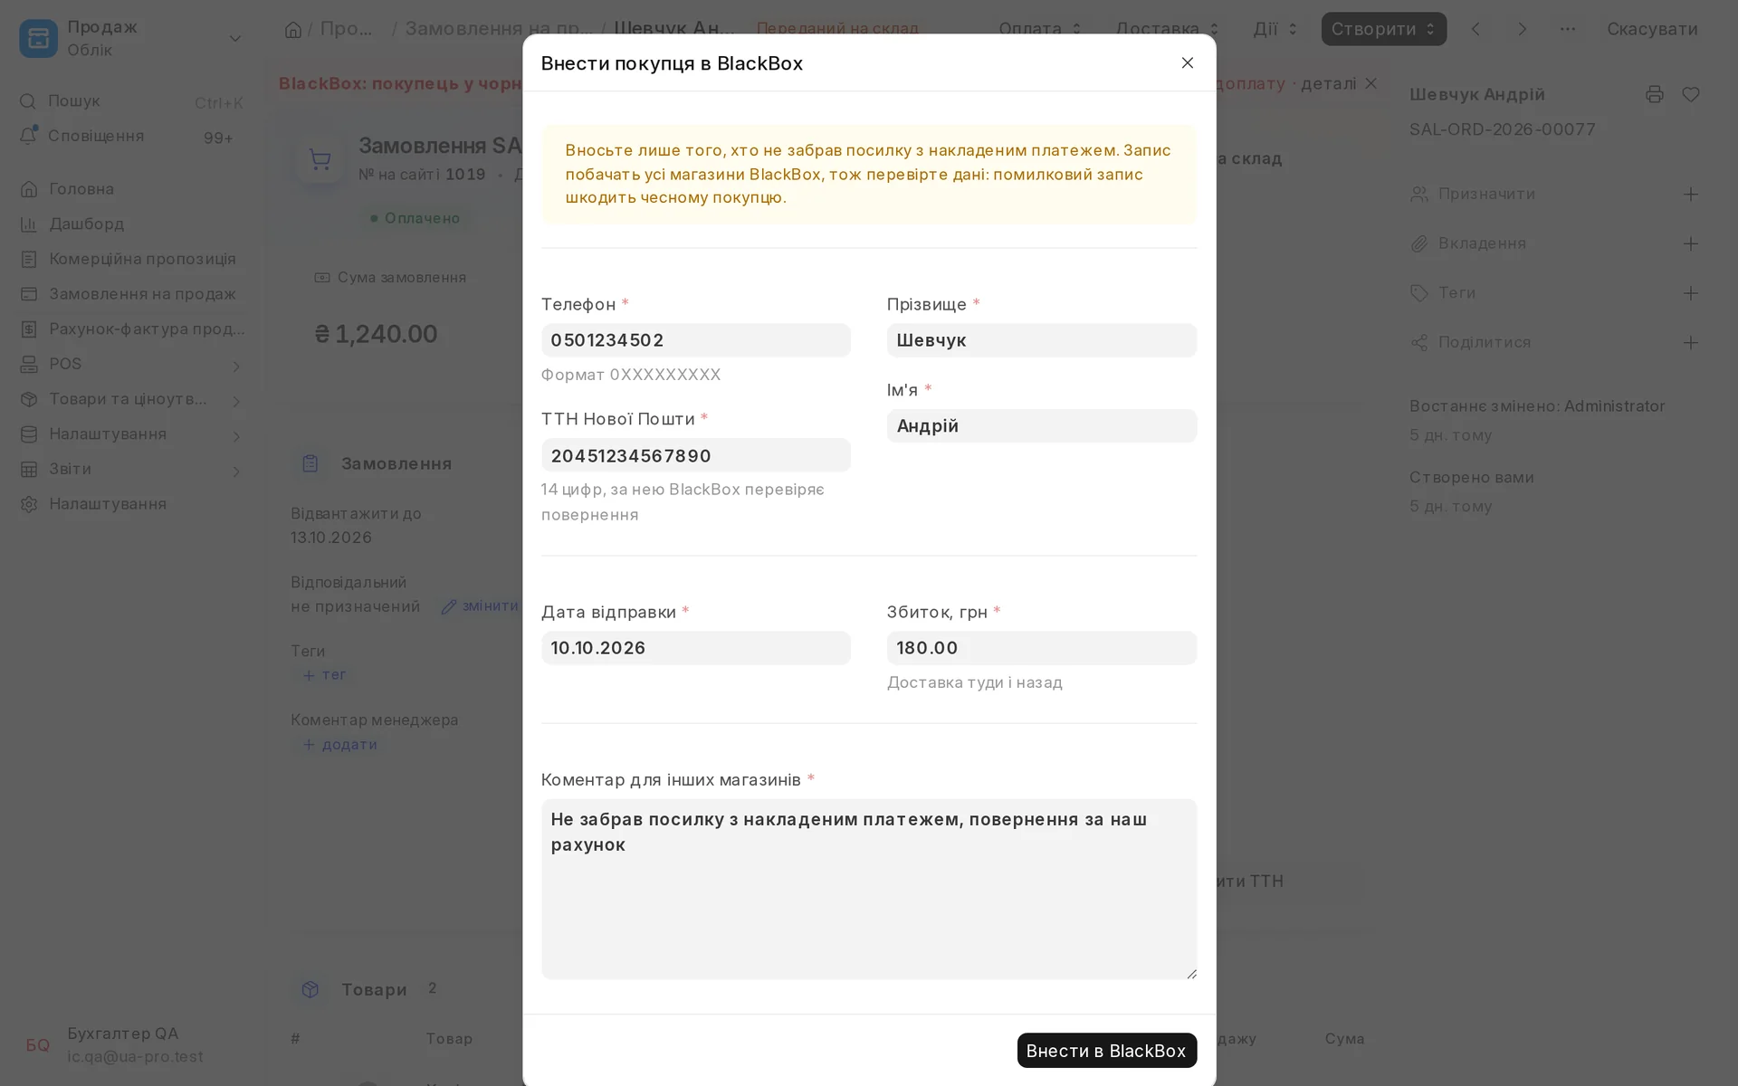
Task: Expand the Звіти sidebar section
Action: pyautogui.click(x=235, y=472)
